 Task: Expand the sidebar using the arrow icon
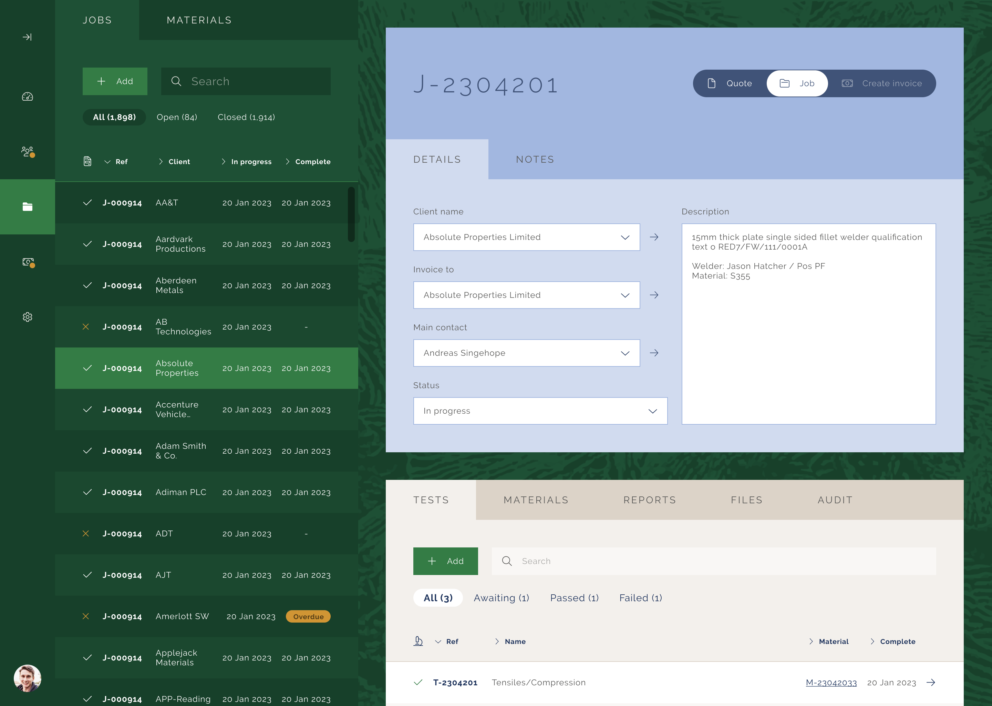point(27,37)
